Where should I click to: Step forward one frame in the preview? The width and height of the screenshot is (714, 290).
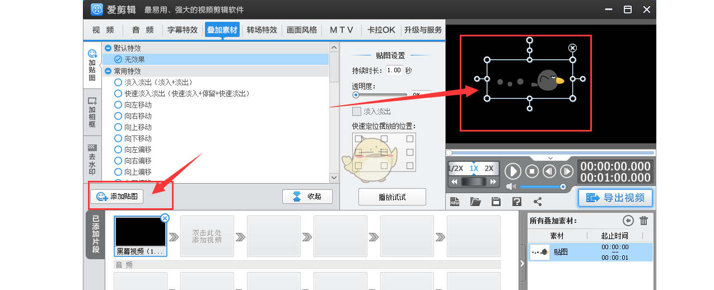coord(567,171)
